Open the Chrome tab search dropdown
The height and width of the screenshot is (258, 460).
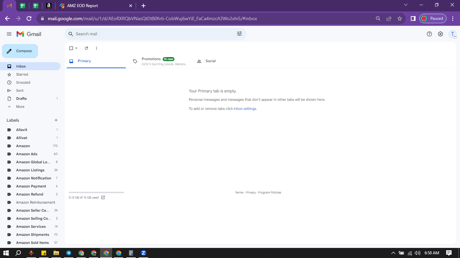(406, 5)
